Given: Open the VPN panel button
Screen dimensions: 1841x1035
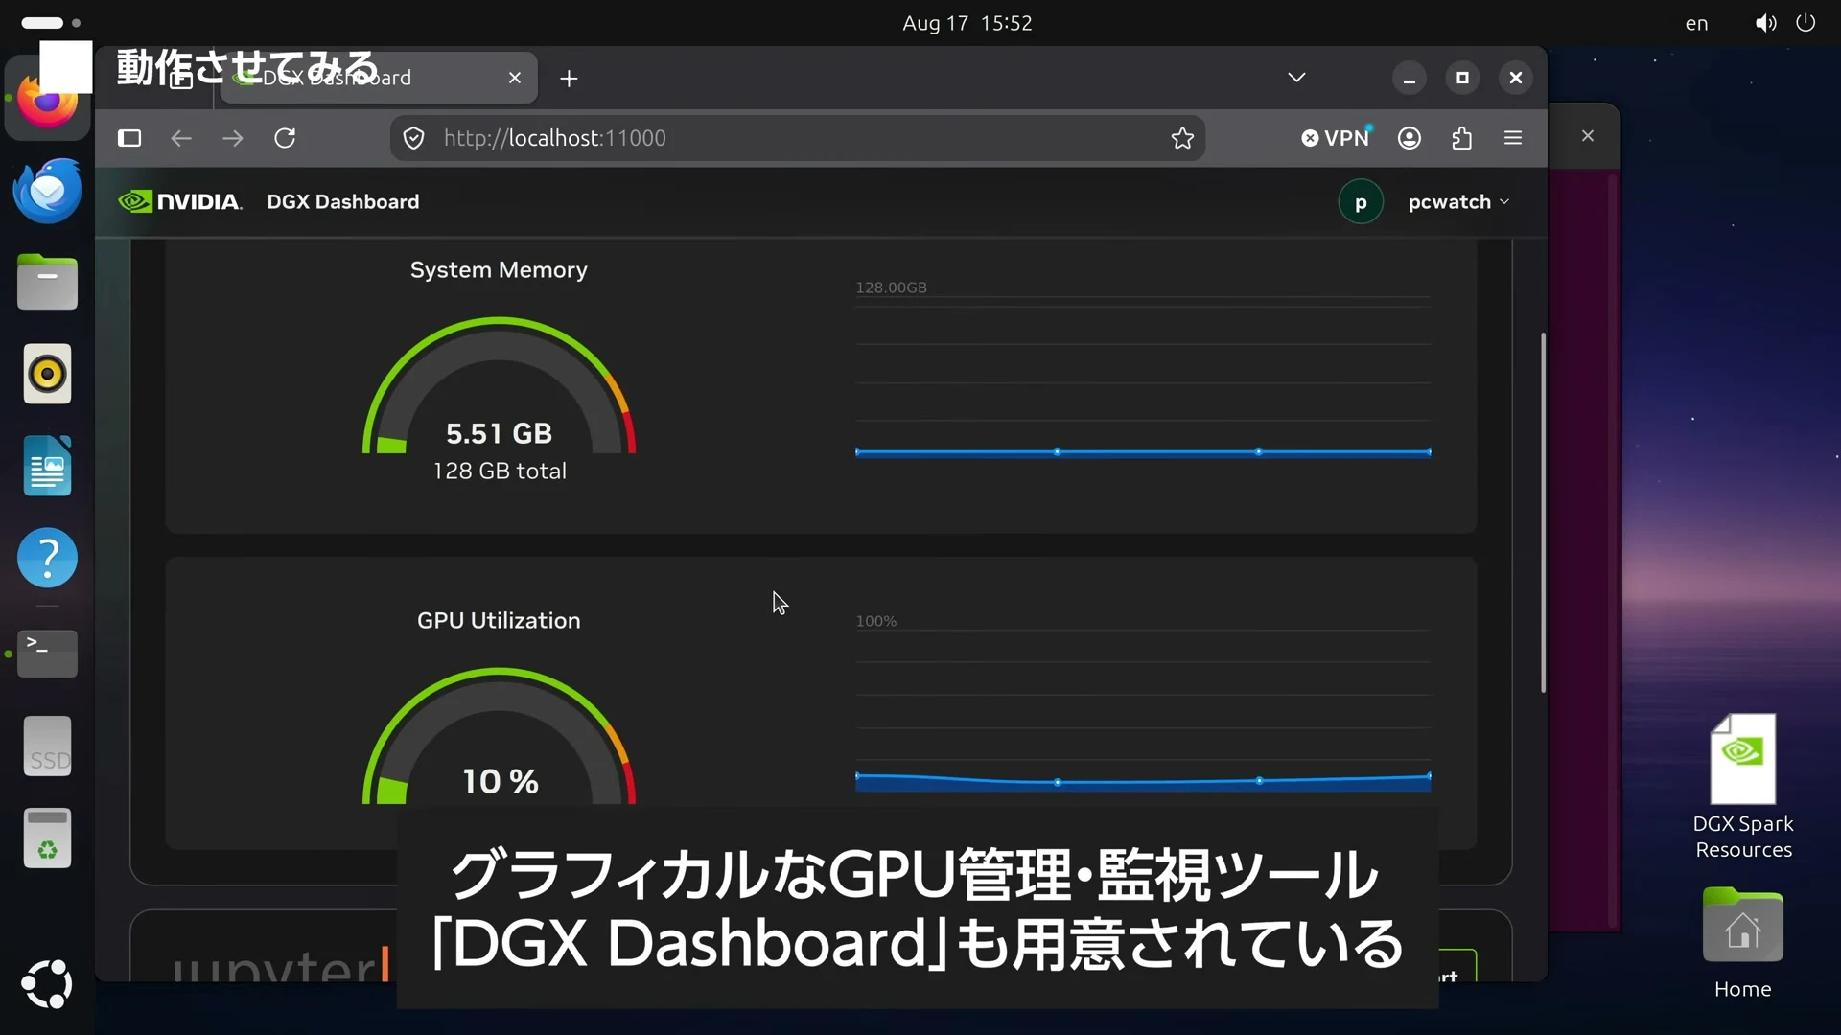Looking at the screenshot, I should click(x=1336, y=138).
